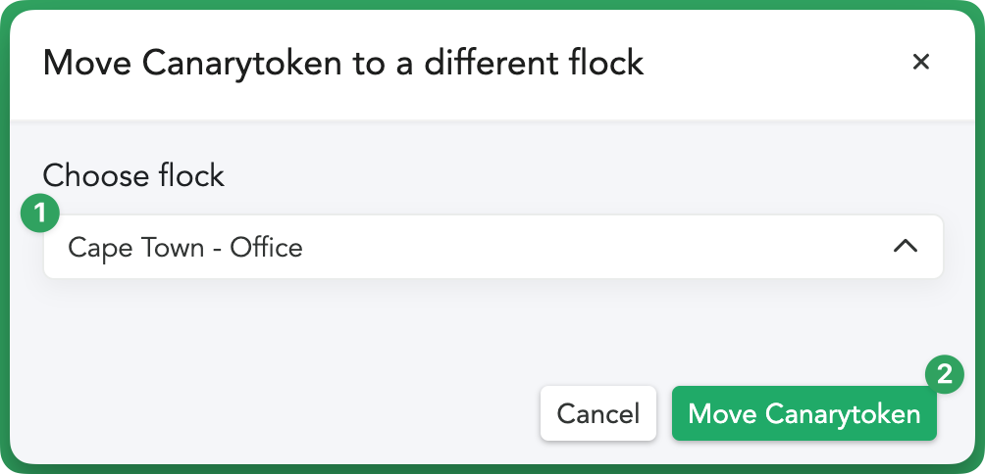Confirm with the Move Canarytoken button
The image size is (985, 474).
pos(804,413)
